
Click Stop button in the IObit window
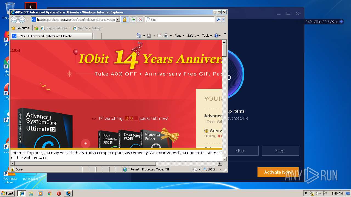280,151
